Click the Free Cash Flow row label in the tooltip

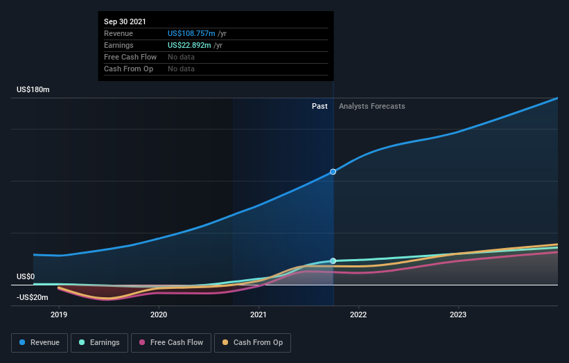[x=130, y=57]
